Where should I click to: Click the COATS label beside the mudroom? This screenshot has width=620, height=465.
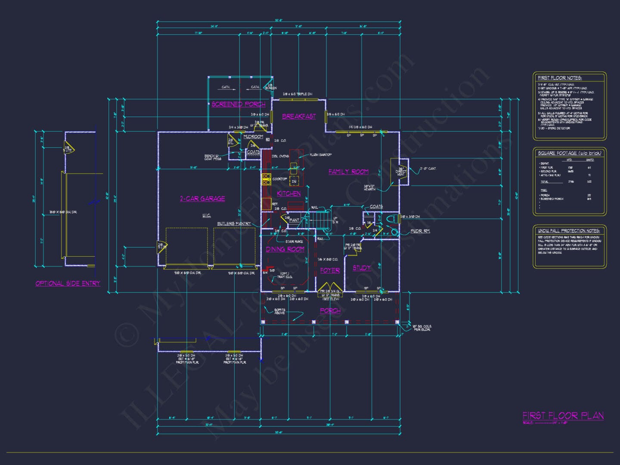coord(253,152)
